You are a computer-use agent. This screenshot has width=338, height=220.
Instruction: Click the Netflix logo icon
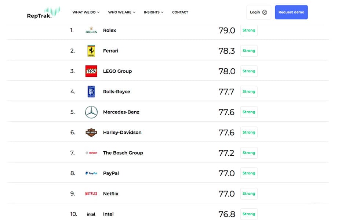91,194
